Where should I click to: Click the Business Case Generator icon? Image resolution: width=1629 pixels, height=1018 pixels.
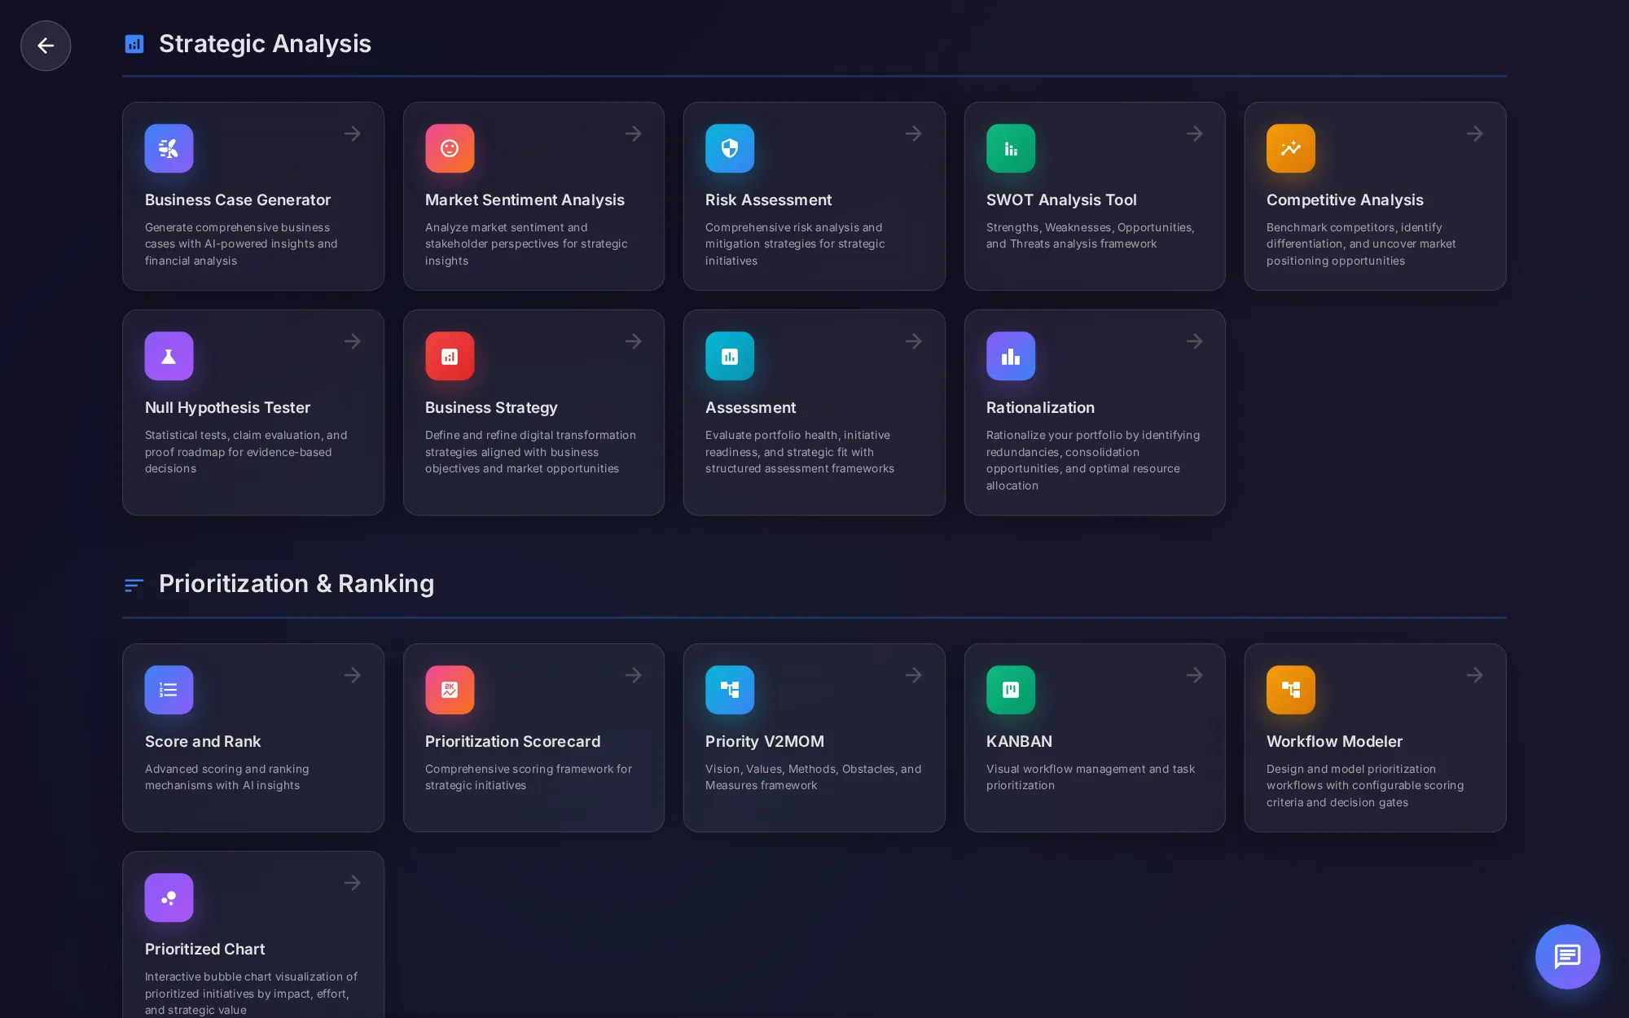pyautogui.click(x=169, y=148)
